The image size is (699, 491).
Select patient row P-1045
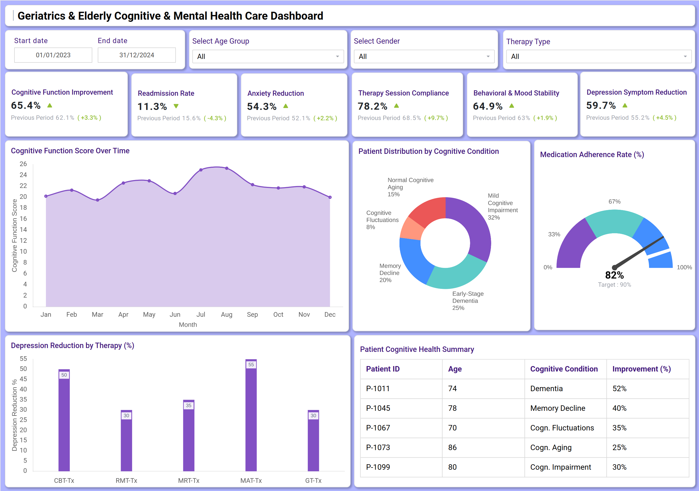(x=525, y=408)
